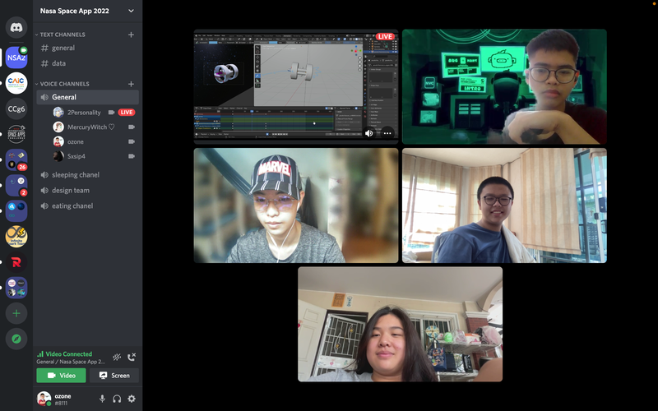
Task: Open Discord home direct messages
Action: 16,27
